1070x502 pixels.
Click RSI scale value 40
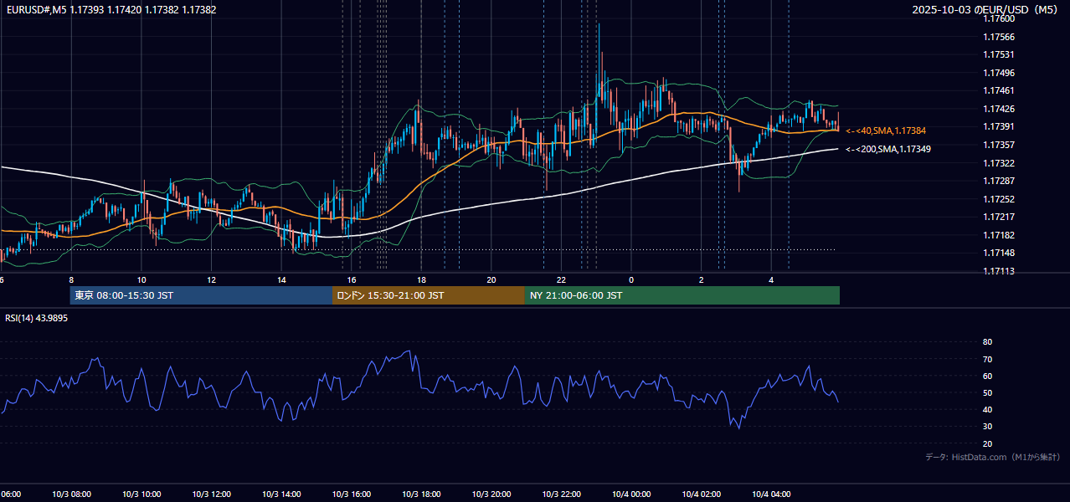tap(987, 409)
